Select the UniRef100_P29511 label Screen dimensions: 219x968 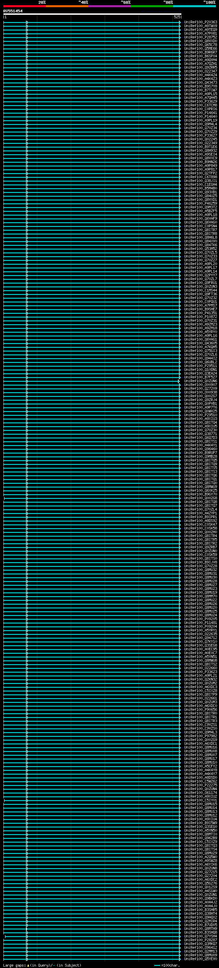tap(200, 366)
